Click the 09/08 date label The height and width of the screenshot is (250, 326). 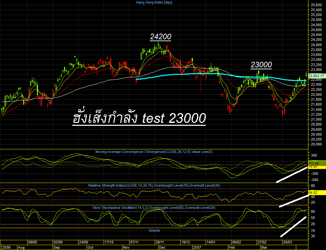pos(32,242)
